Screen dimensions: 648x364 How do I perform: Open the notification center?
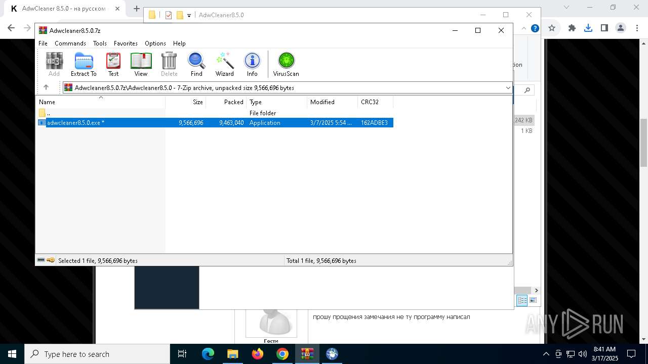[631, 354]
